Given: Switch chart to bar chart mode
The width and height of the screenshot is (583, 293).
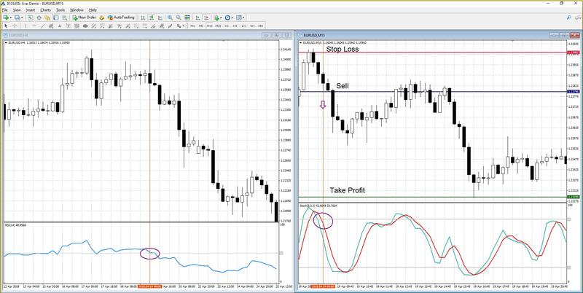Looking at the screenshot, I should click(x=143, y=17).
